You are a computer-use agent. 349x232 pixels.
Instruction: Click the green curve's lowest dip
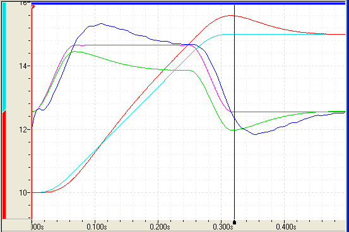232,130
